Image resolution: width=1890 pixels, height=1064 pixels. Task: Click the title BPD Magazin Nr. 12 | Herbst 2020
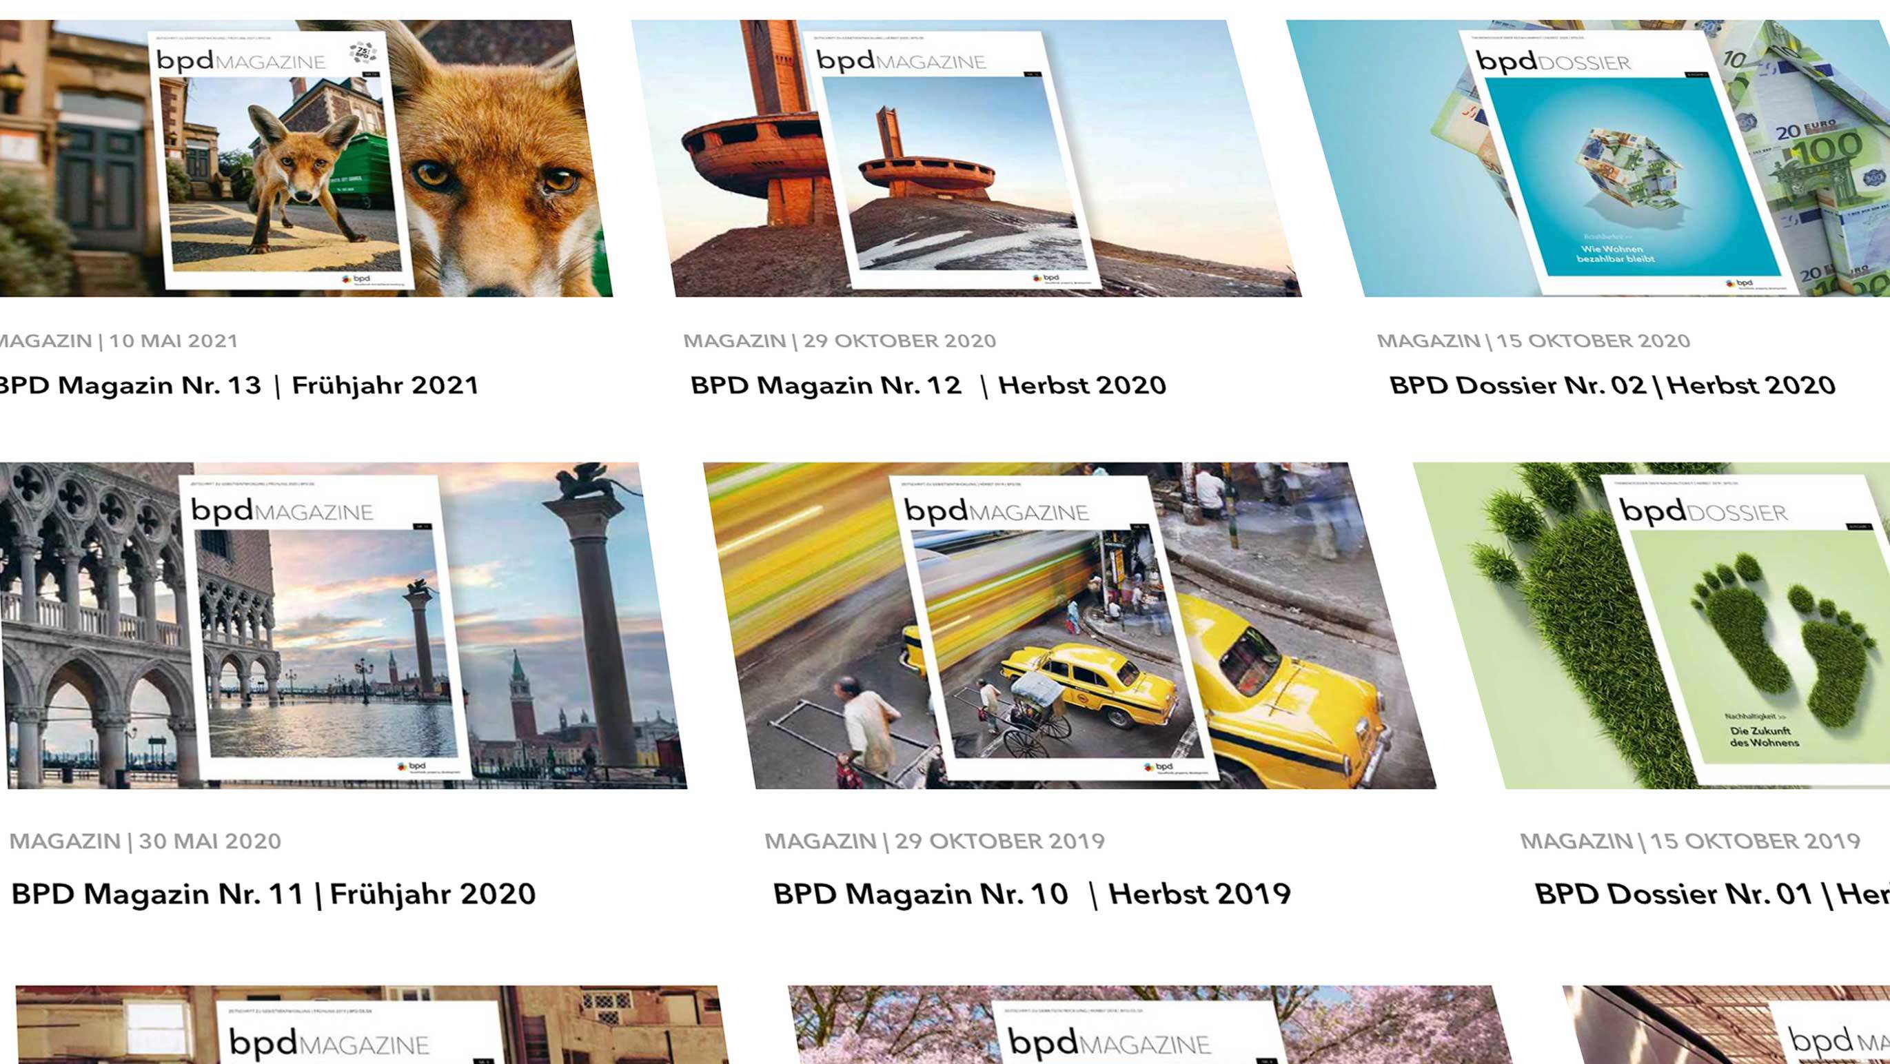[x=928, y=385]
